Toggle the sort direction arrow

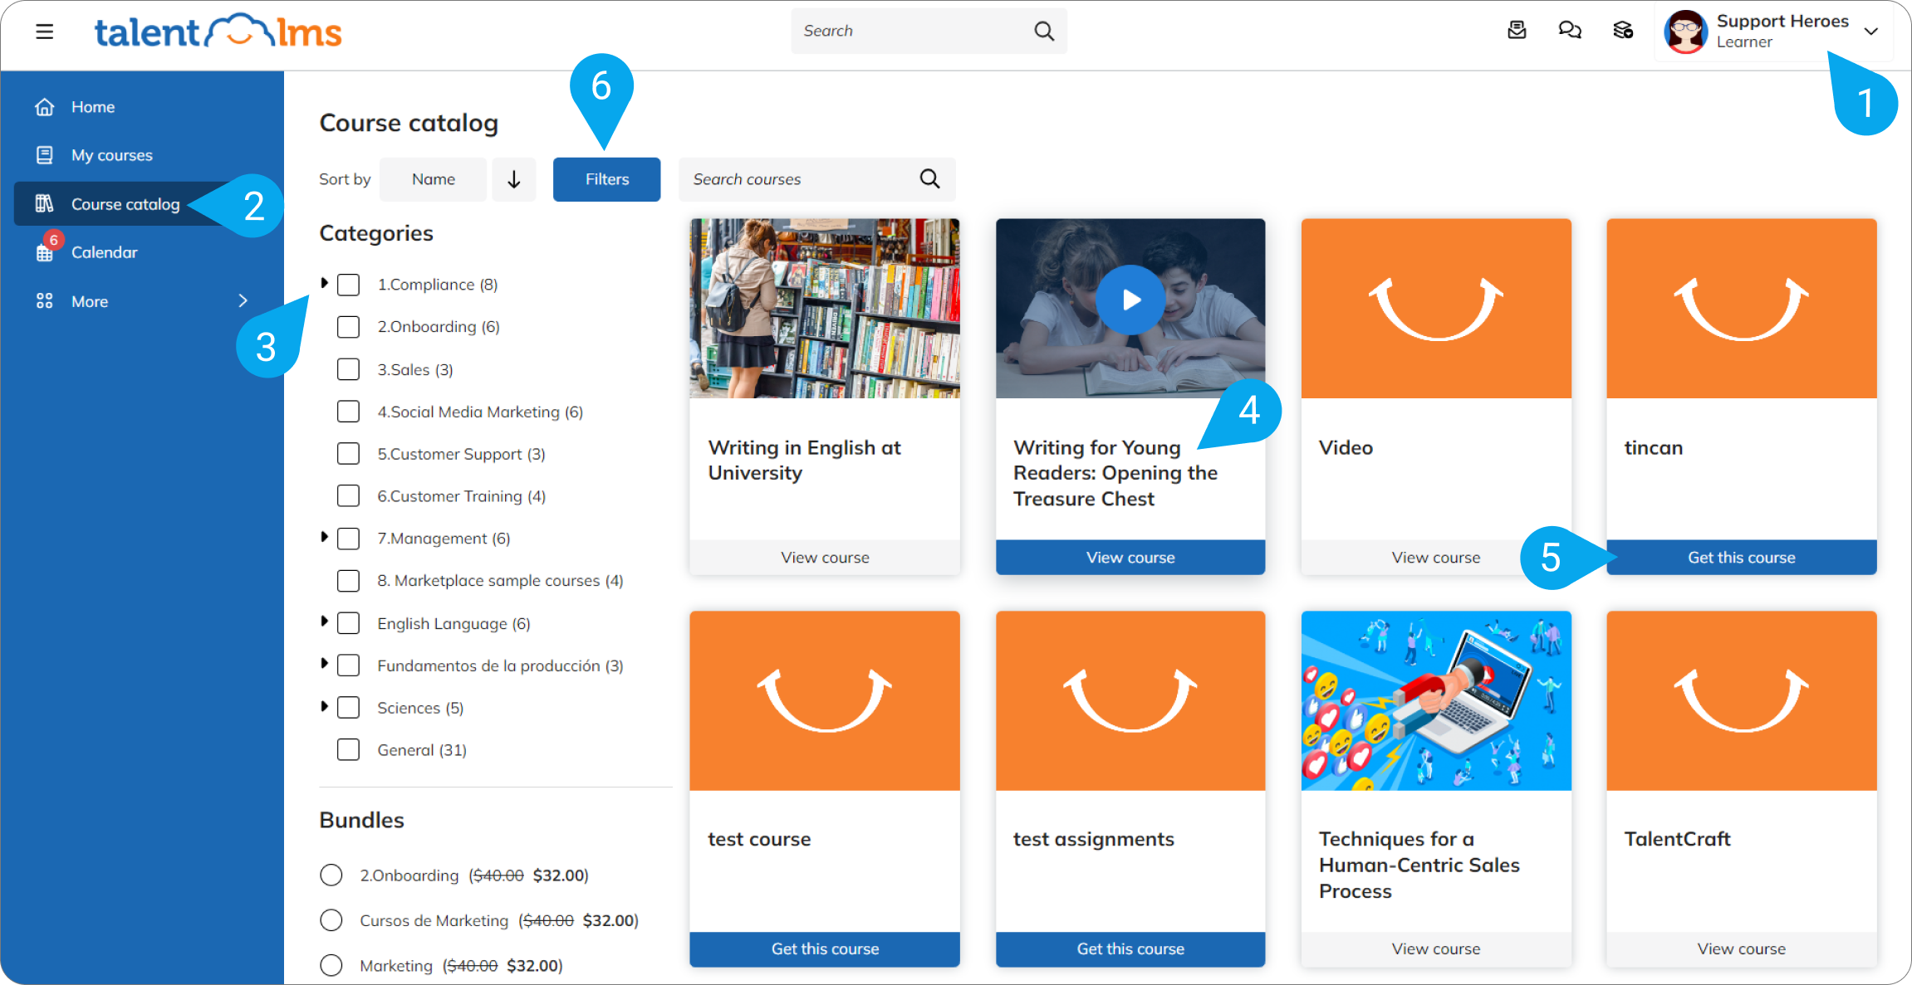click(x=514, y=179)
